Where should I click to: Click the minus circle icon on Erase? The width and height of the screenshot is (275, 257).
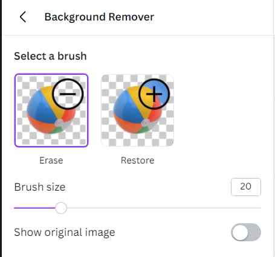point(68,94)
